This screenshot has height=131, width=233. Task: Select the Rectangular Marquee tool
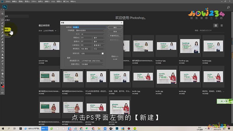[2, 17]
